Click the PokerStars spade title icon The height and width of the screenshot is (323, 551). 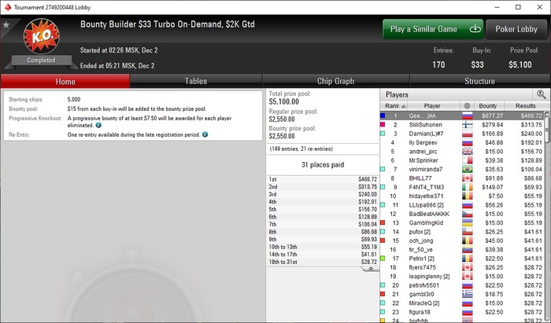tap(8, 7)
